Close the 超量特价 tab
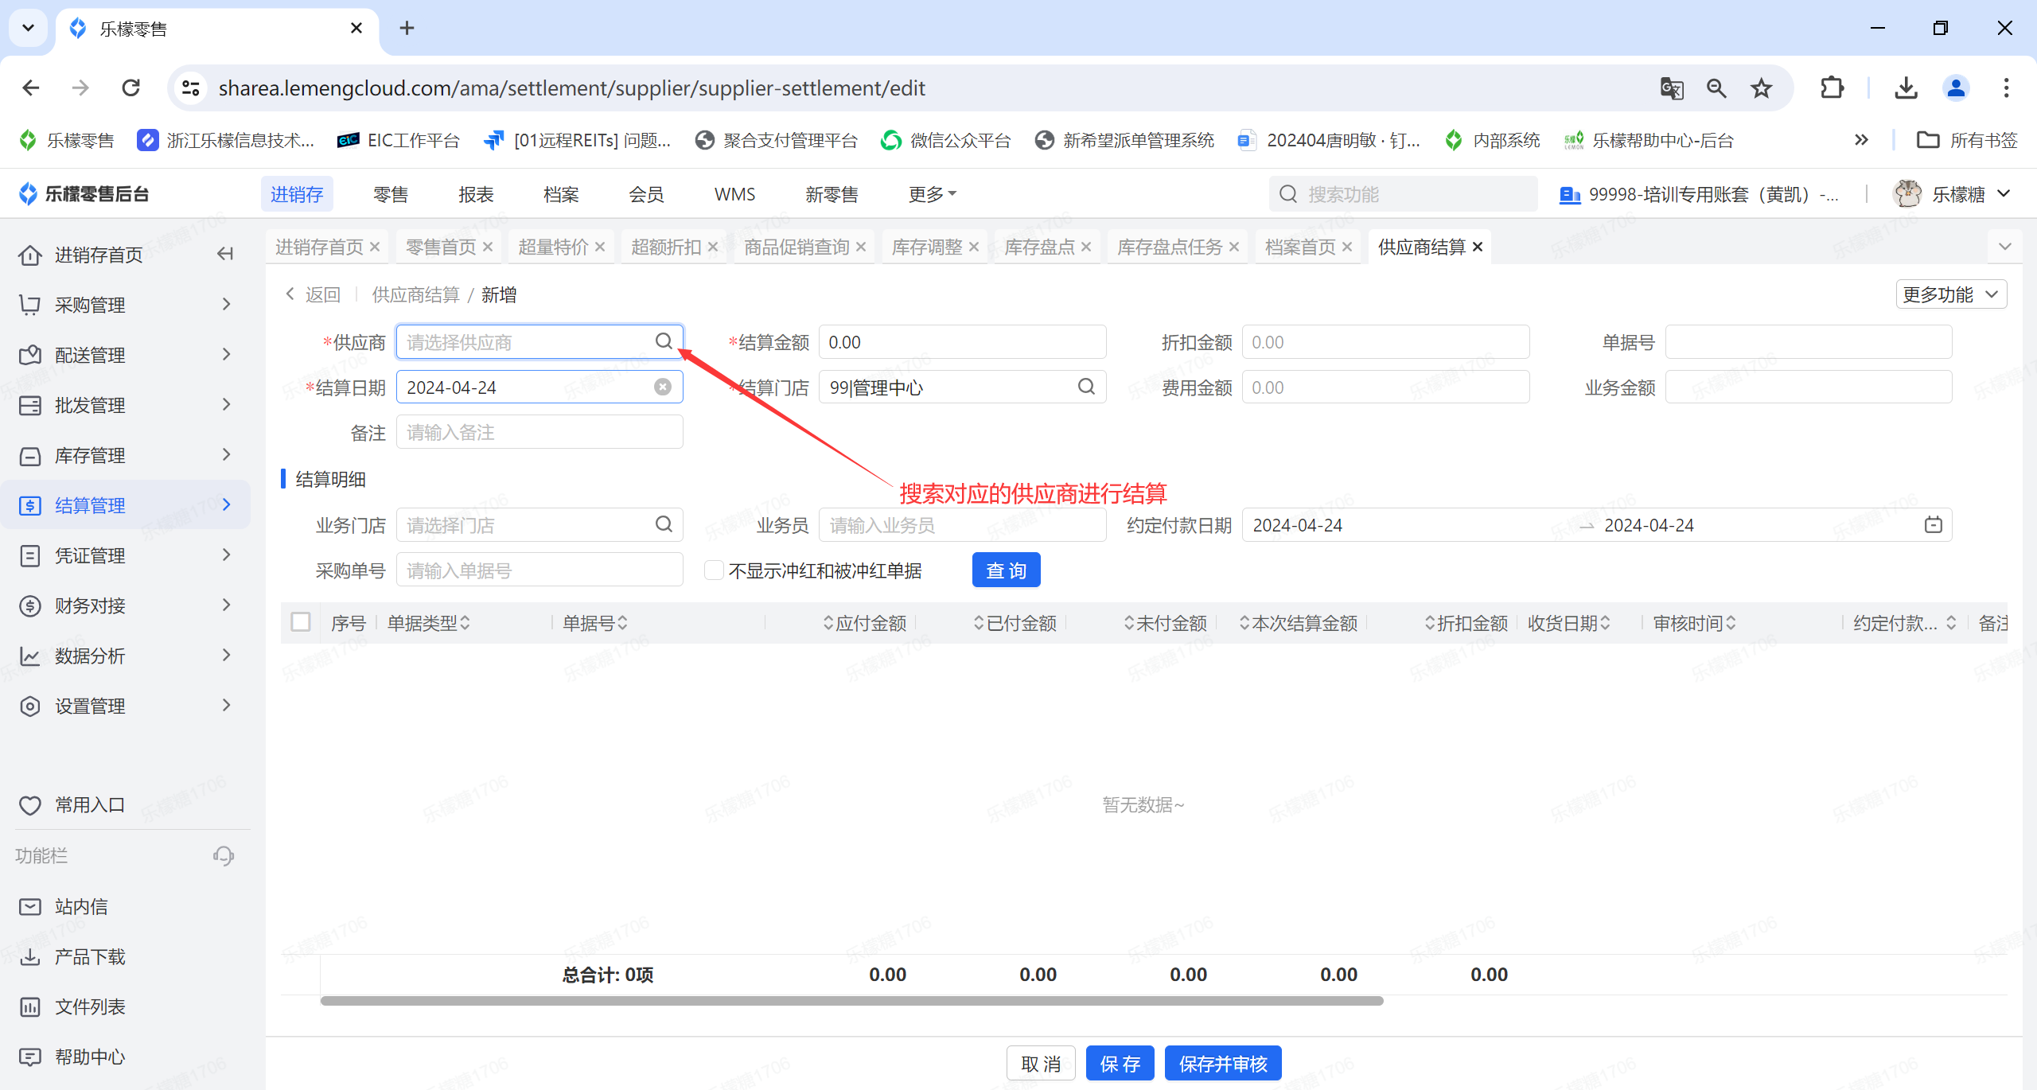This screenshot has width=2037, height=1090. (600, 247)
